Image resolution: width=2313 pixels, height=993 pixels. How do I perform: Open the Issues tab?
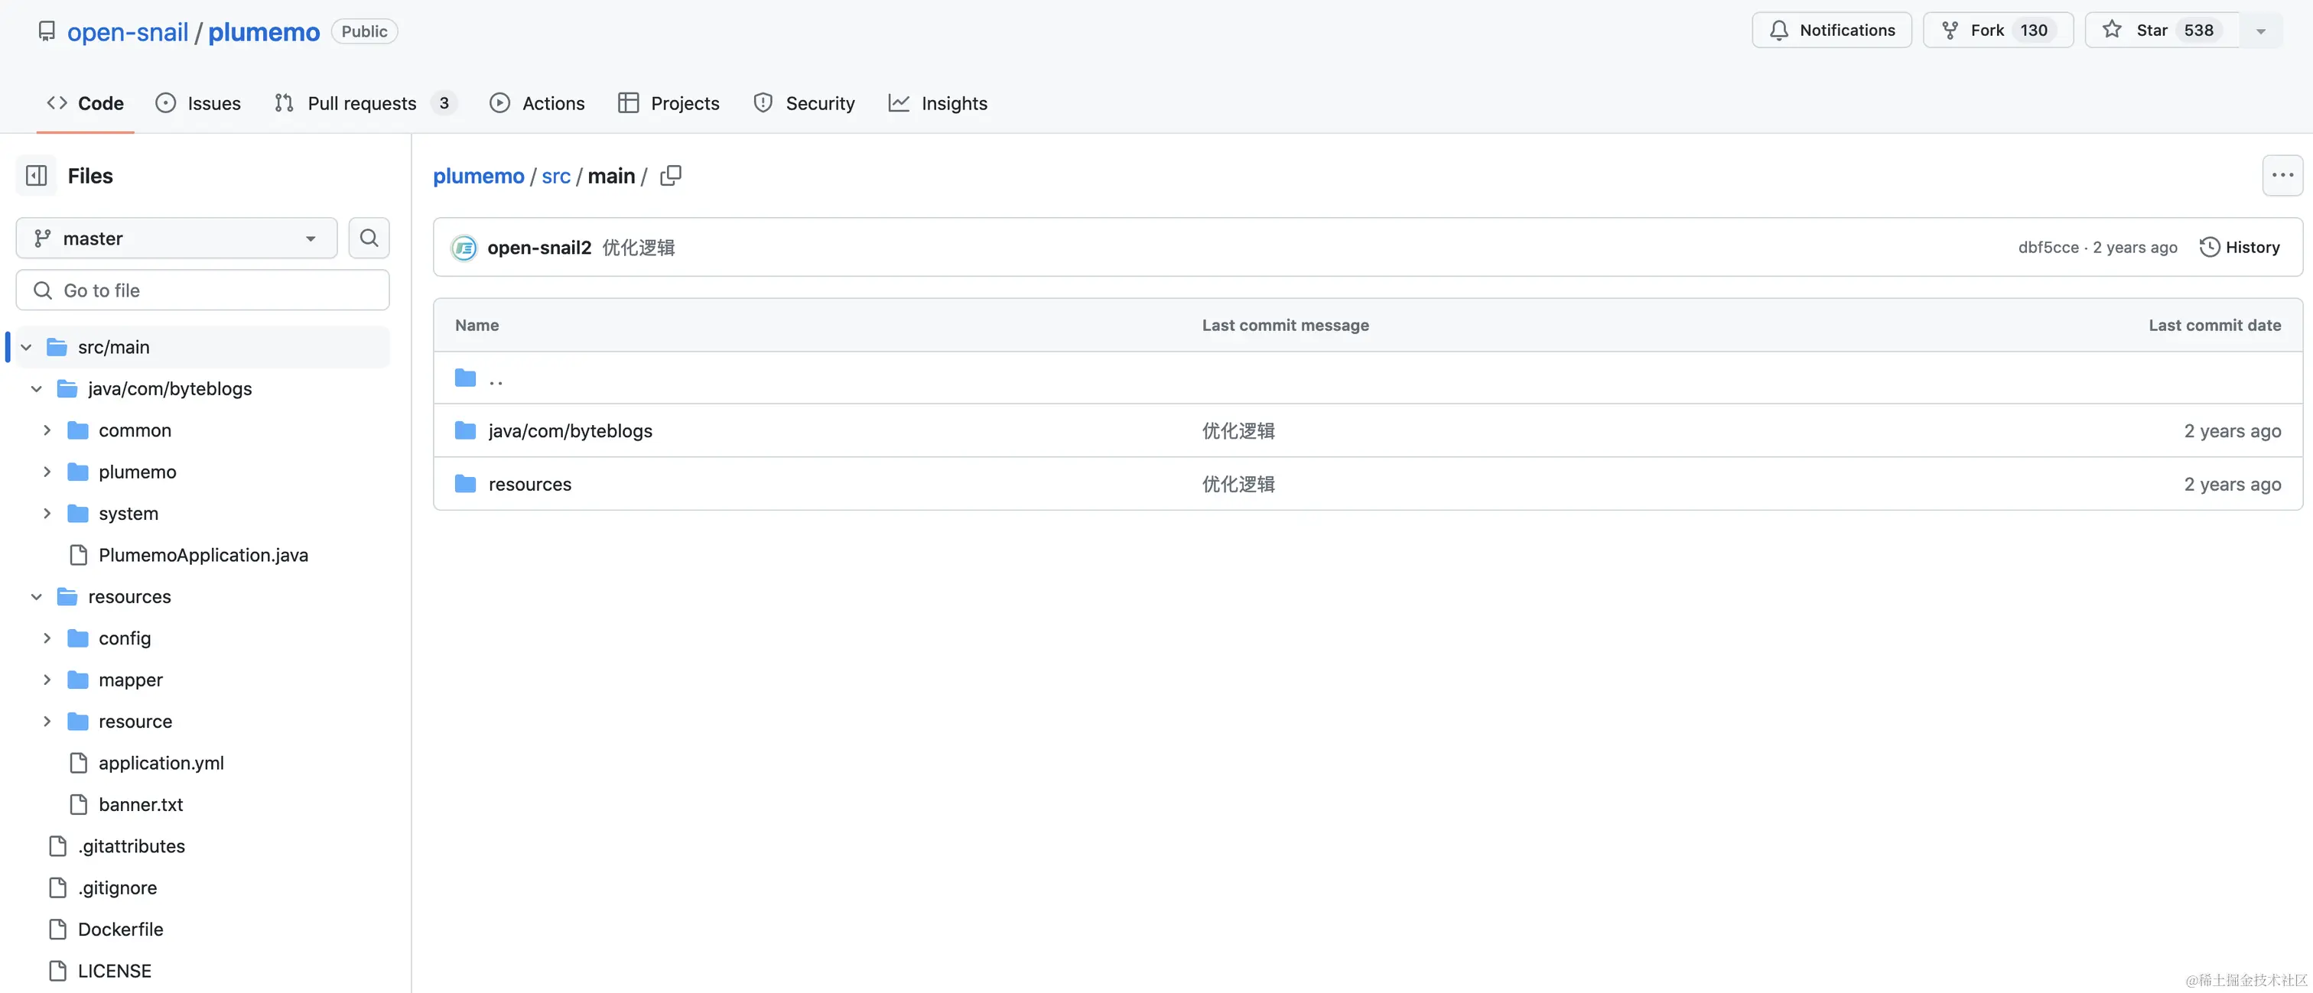click(198, 103)
